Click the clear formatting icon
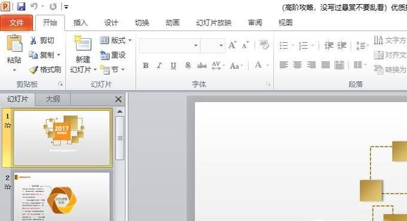 [x=264, y=45]
